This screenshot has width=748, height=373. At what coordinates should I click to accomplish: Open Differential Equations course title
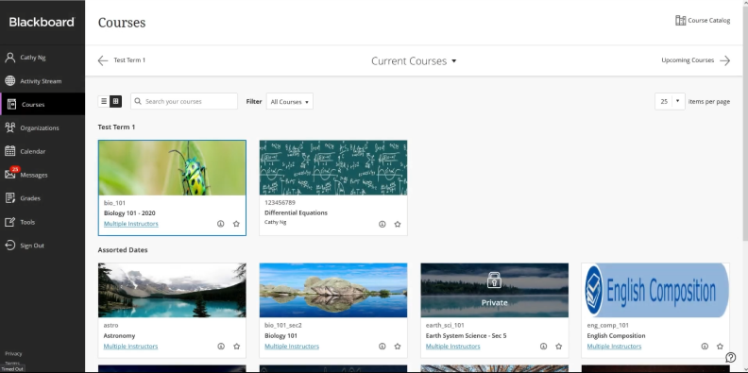[296, 212]
